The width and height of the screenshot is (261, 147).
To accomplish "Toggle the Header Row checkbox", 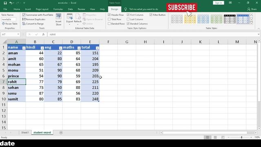I will coord(109,15).
